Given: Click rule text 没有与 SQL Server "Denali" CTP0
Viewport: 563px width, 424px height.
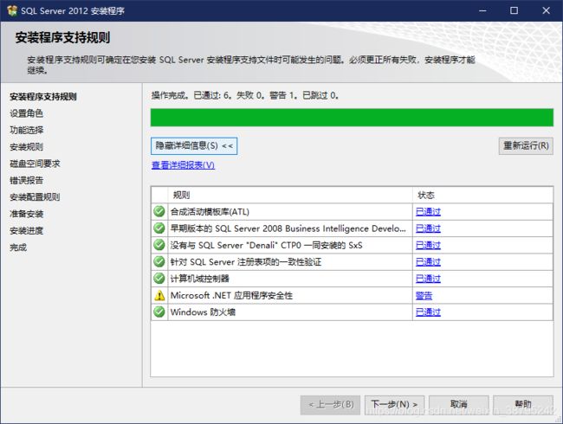Looking at the screenshot, I should (266, 245).
